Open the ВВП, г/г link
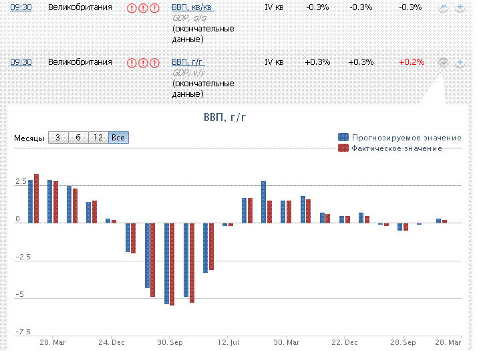Screen dimensions: 479x351 (188, 62)
